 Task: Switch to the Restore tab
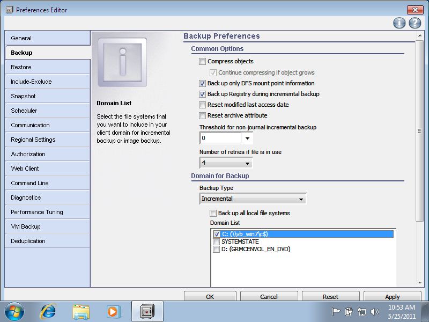click(x=47, y=67)
